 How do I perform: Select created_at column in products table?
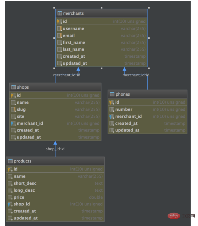(x=55, y=211)
